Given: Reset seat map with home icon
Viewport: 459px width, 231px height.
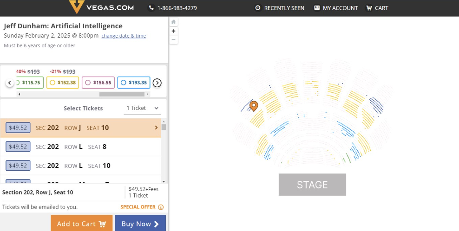Looking at the screenshot, I should (x=174, y=22).
